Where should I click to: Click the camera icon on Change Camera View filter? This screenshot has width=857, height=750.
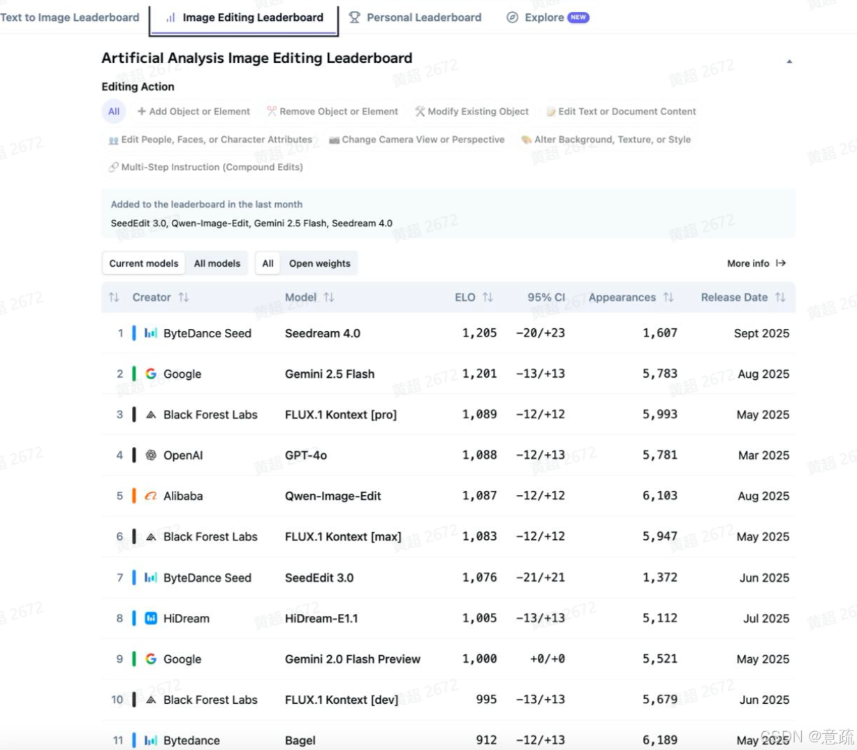[x=335, y=140]
